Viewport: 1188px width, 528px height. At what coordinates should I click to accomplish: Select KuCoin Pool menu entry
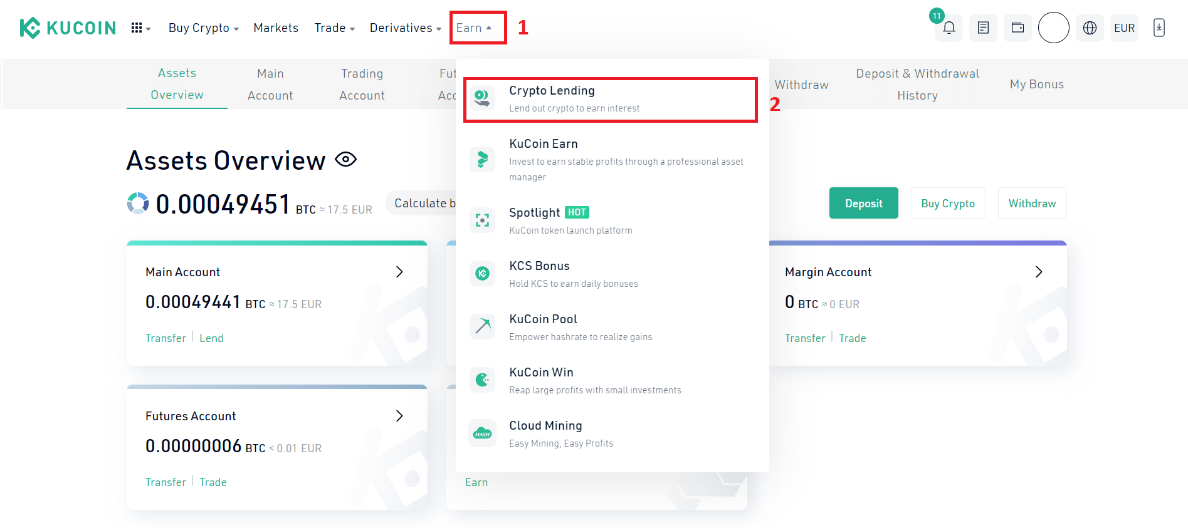click(611, 327)
